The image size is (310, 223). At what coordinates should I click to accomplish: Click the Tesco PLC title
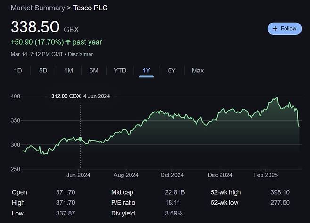click(90, 8)
